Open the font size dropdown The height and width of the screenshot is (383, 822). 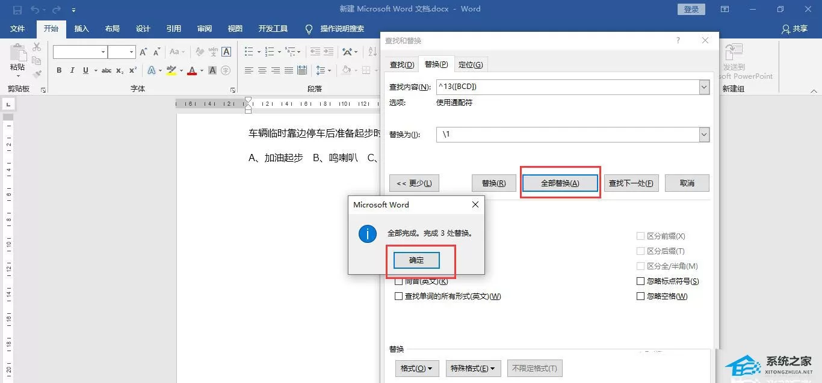[132, 52]
